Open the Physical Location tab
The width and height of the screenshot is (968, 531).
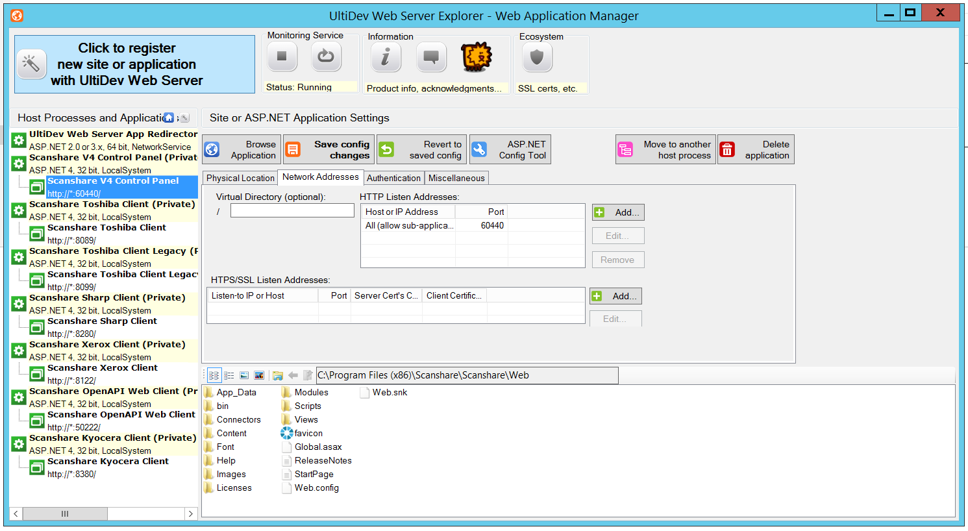click(x=240, y=178)
